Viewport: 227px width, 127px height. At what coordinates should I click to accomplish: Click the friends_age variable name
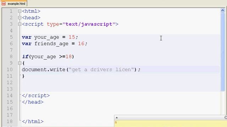(51, 44)
